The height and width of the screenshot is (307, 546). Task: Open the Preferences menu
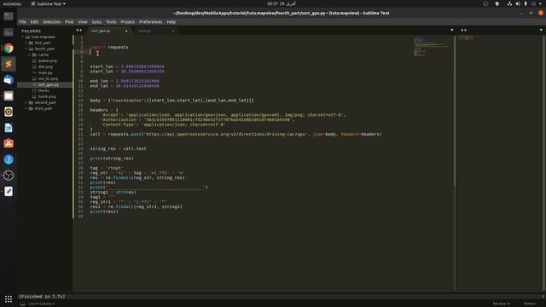pos(150,22)
